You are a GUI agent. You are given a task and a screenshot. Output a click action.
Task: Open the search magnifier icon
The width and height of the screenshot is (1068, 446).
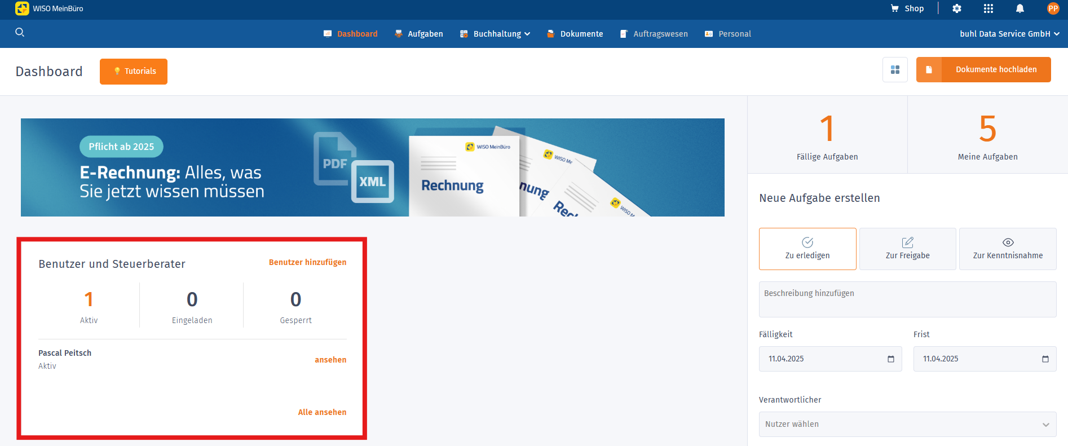point(20,32)
